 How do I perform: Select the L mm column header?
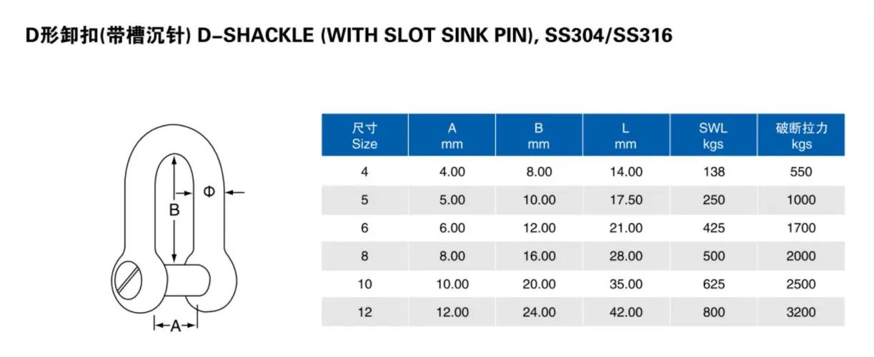(x=626, y=136)
